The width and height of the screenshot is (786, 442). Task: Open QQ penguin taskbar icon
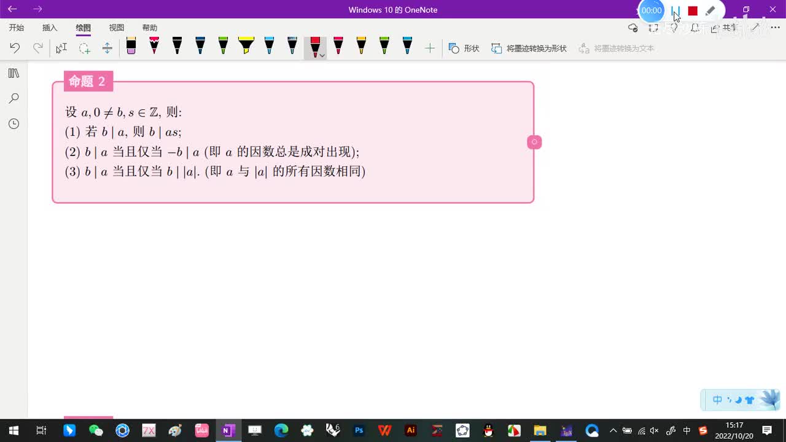(x=488, y=430)
